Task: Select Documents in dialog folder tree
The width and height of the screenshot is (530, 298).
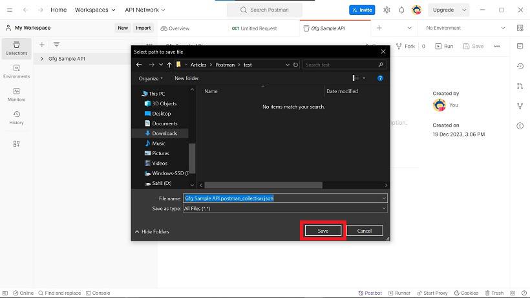Action: click(161, 123)
